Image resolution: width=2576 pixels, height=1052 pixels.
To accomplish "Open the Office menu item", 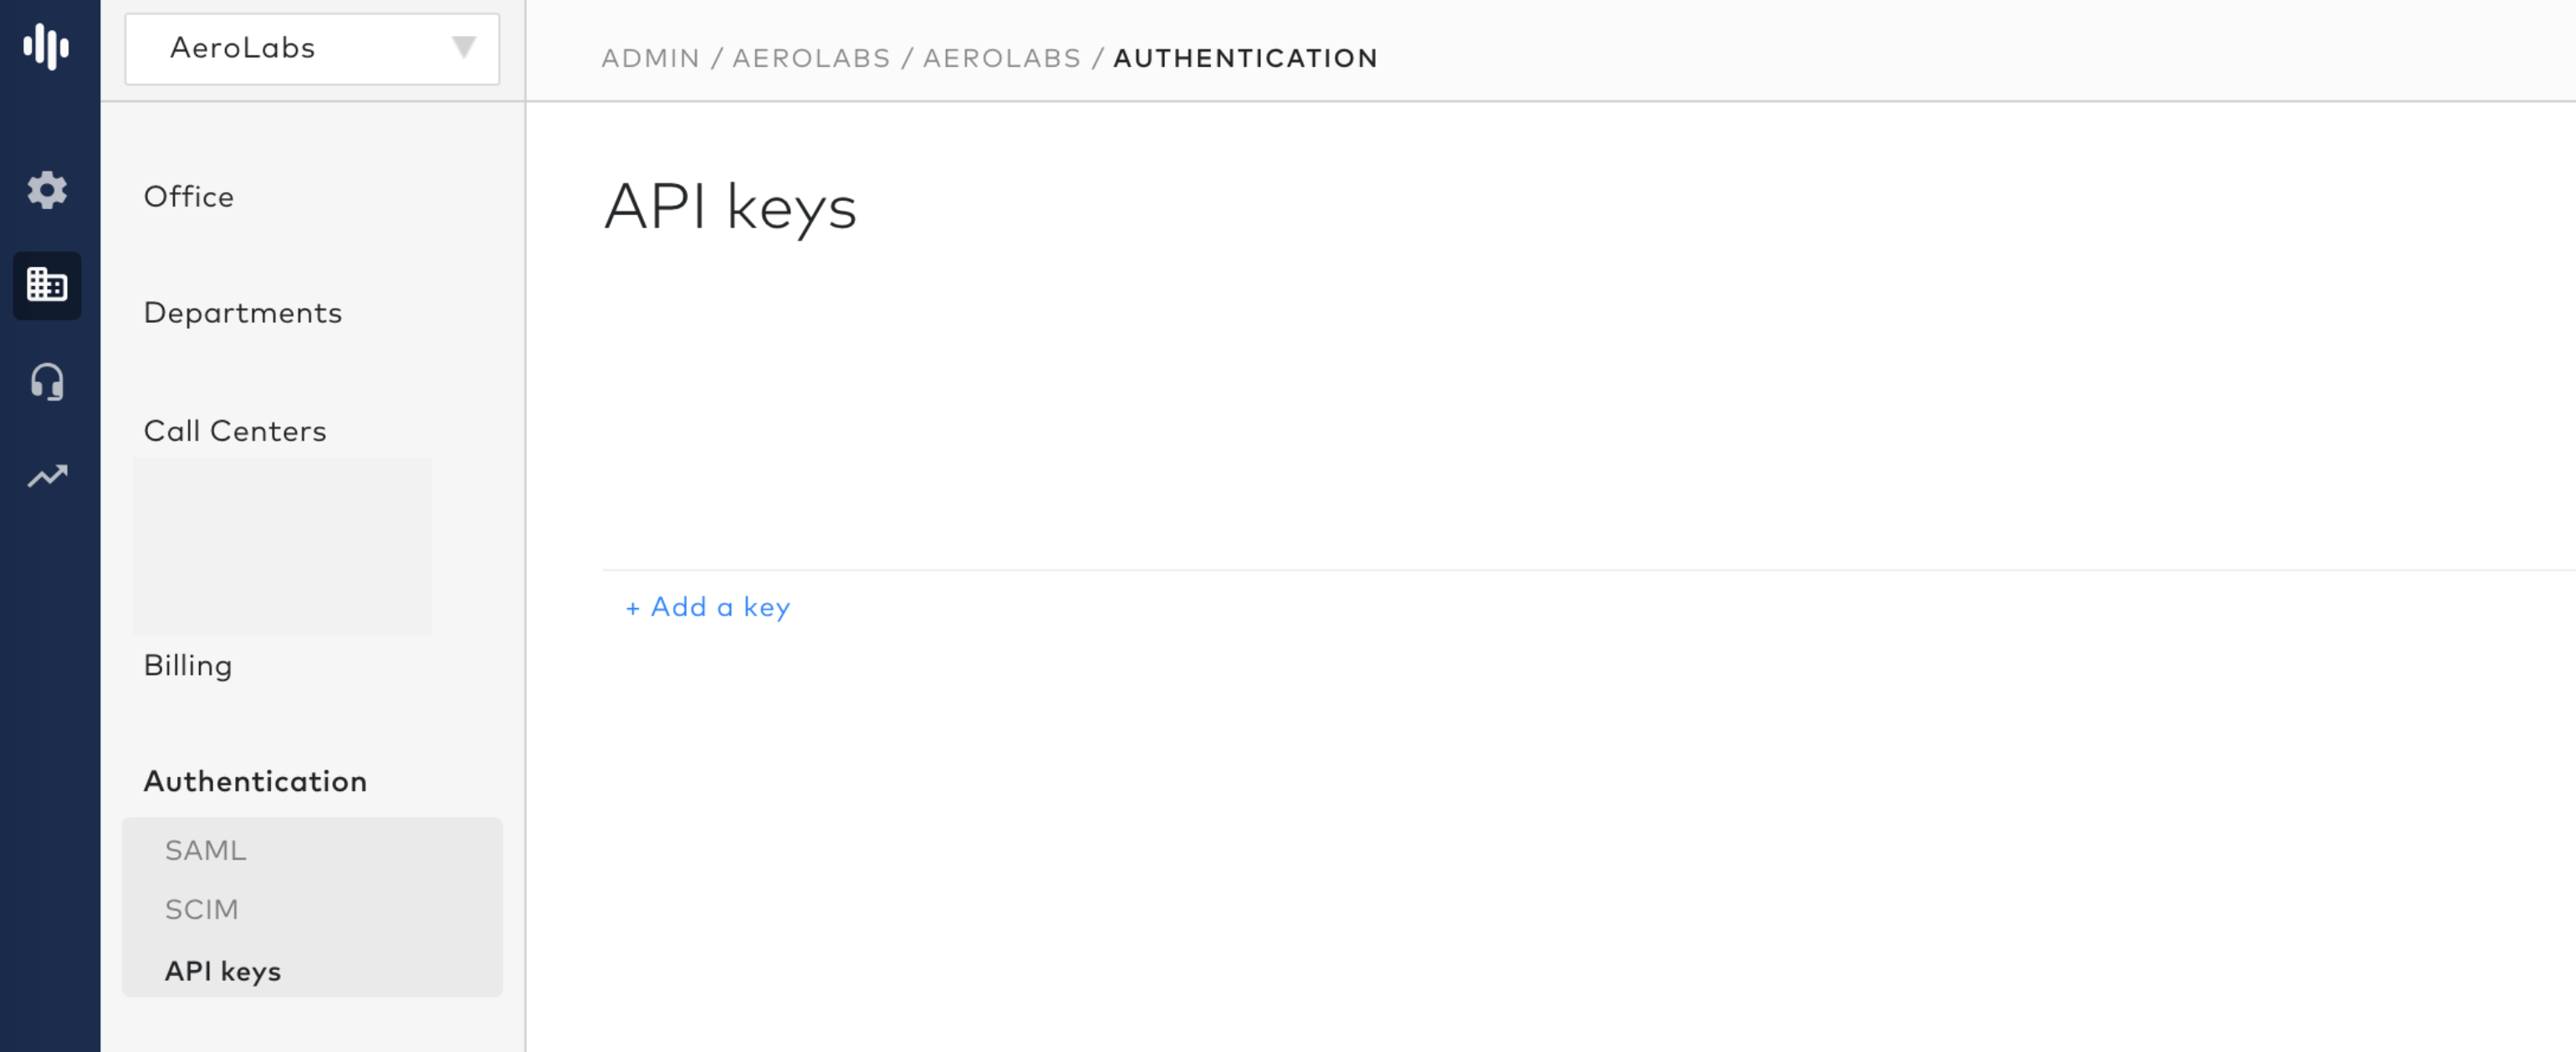I will click(x=188, y=197).
